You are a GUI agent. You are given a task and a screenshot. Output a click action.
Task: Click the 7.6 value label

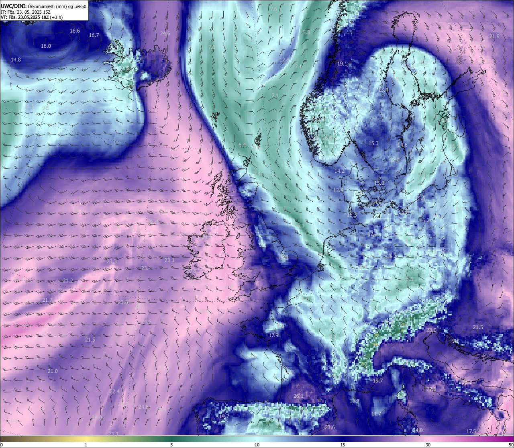coord(274,9)
